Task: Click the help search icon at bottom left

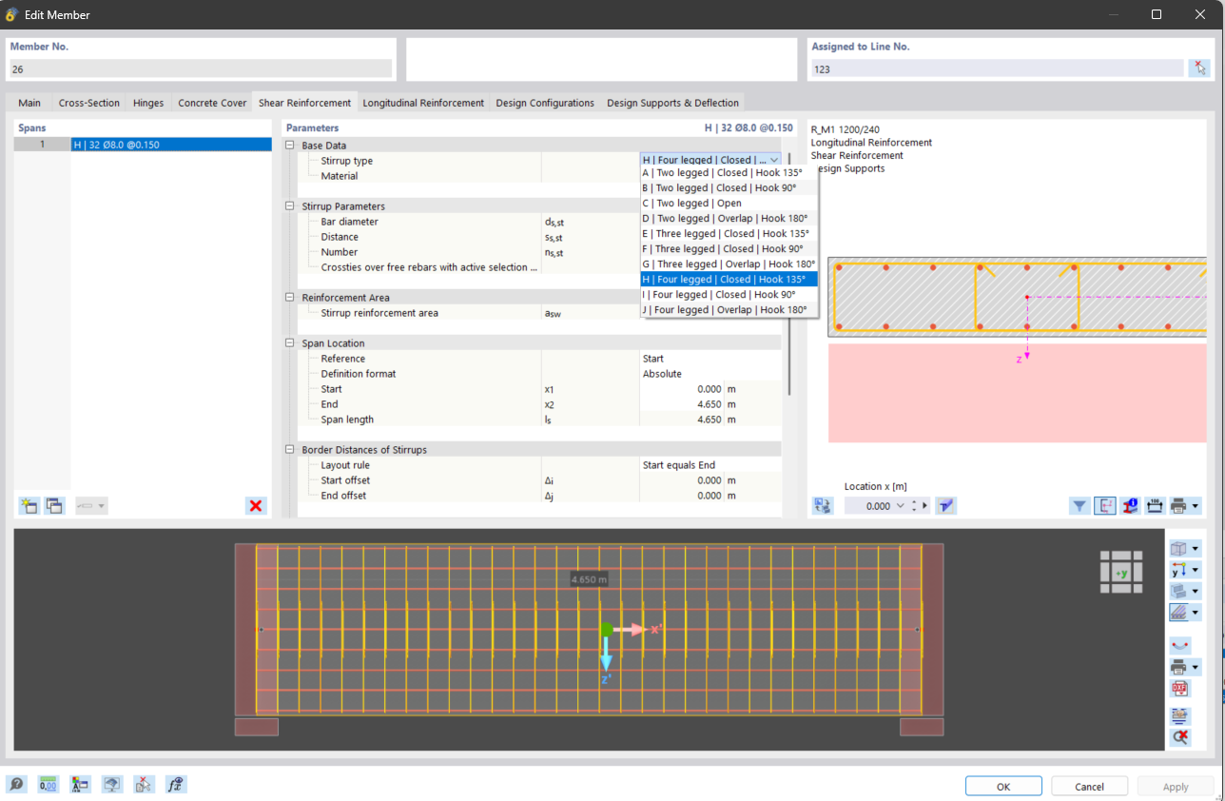Action: click(x=16, y=785)
